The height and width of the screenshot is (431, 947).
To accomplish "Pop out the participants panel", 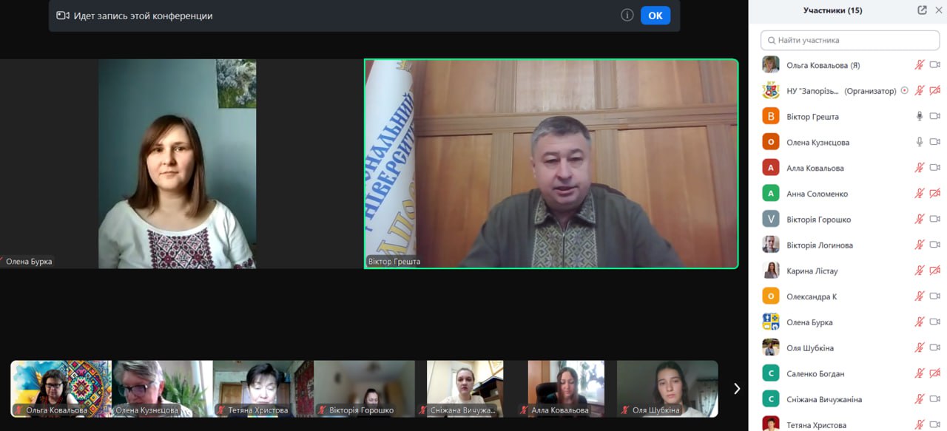I will (x=922, y=10).
